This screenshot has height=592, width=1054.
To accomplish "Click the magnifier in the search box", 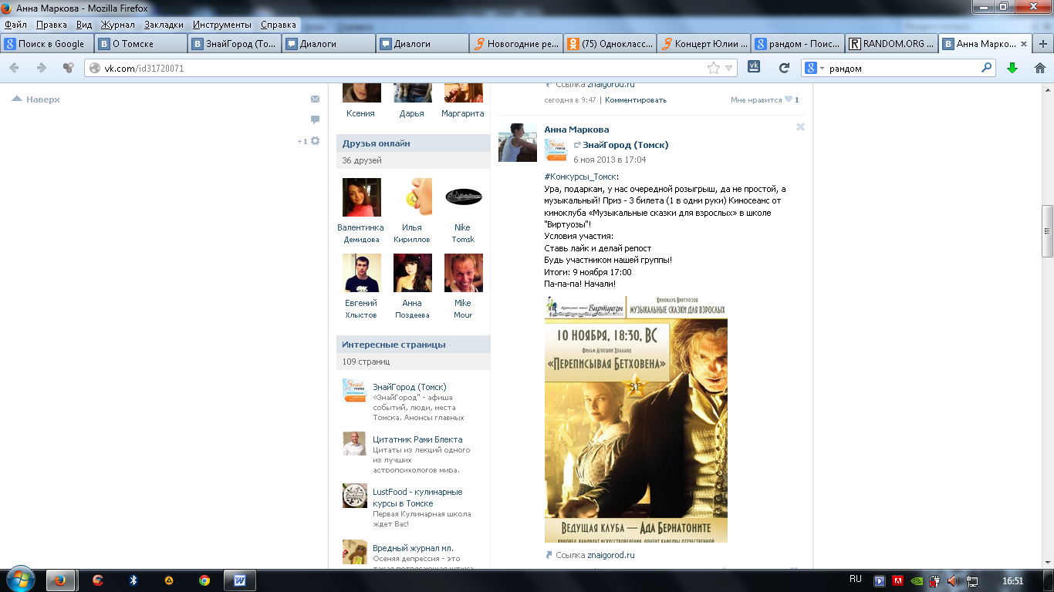I will click(986, 68).
